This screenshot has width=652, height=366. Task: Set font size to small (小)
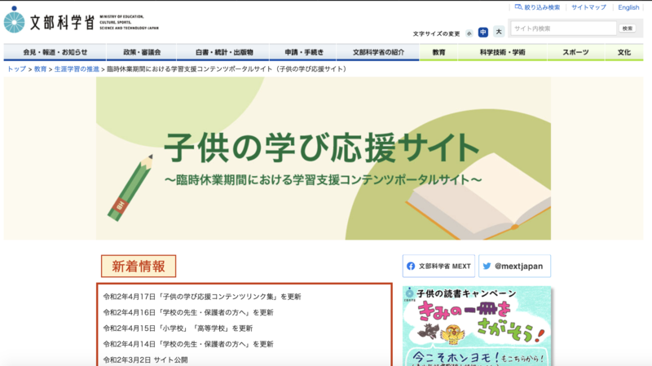point(469,33)
